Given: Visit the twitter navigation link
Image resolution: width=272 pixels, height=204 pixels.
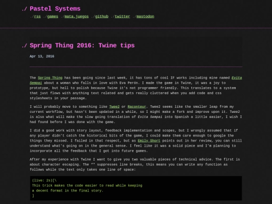Looking at the screenshot, I should tap(122, 17).
